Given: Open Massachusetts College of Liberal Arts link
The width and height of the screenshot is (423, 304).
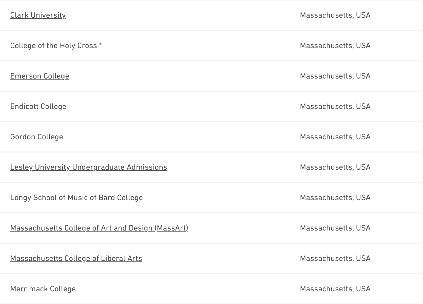Looking at the screenshot, I should click(76, 258).
